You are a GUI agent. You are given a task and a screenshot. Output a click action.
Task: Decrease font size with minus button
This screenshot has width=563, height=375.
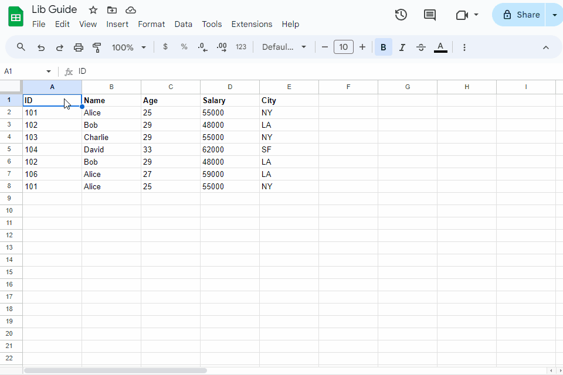pos(325,47)
